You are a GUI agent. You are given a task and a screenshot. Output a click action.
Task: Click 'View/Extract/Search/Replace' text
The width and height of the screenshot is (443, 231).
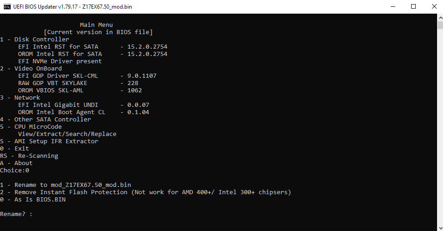coord(67,134)
